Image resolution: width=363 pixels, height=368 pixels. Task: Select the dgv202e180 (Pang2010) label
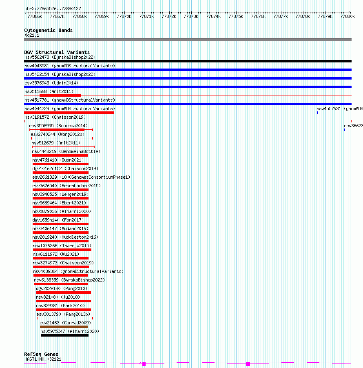tap(62, 288)
